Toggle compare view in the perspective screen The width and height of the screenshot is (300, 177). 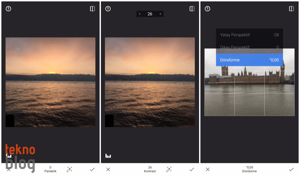point(291,9)
